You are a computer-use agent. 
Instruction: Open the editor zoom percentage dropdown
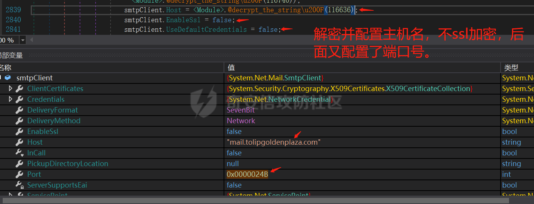click(23, 40)
